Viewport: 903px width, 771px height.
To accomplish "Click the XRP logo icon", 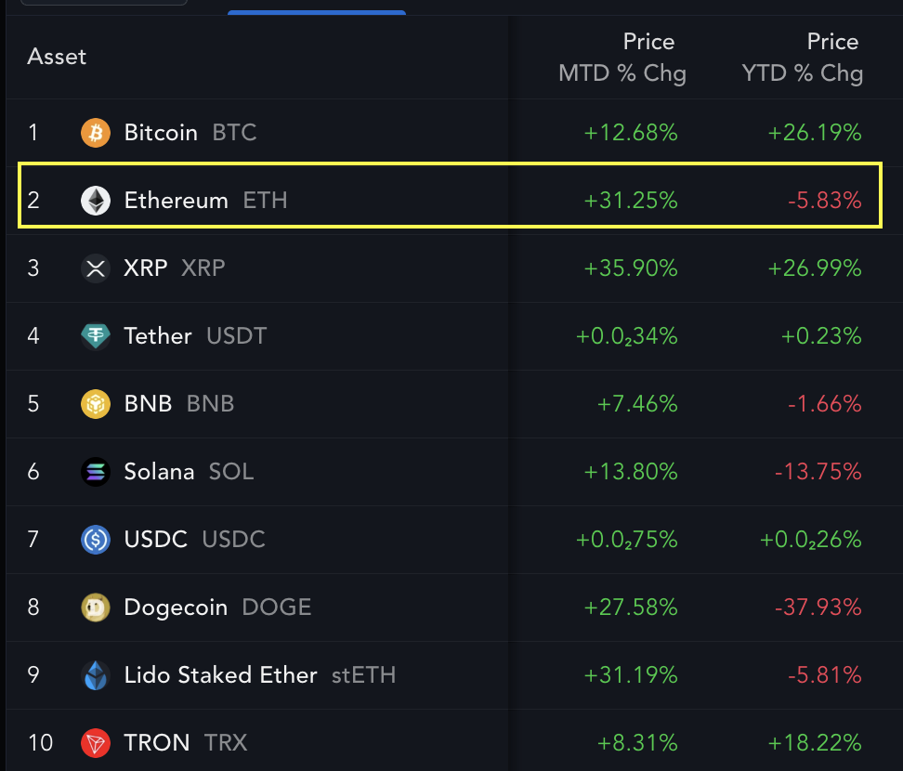I will [x=94, y=268].
